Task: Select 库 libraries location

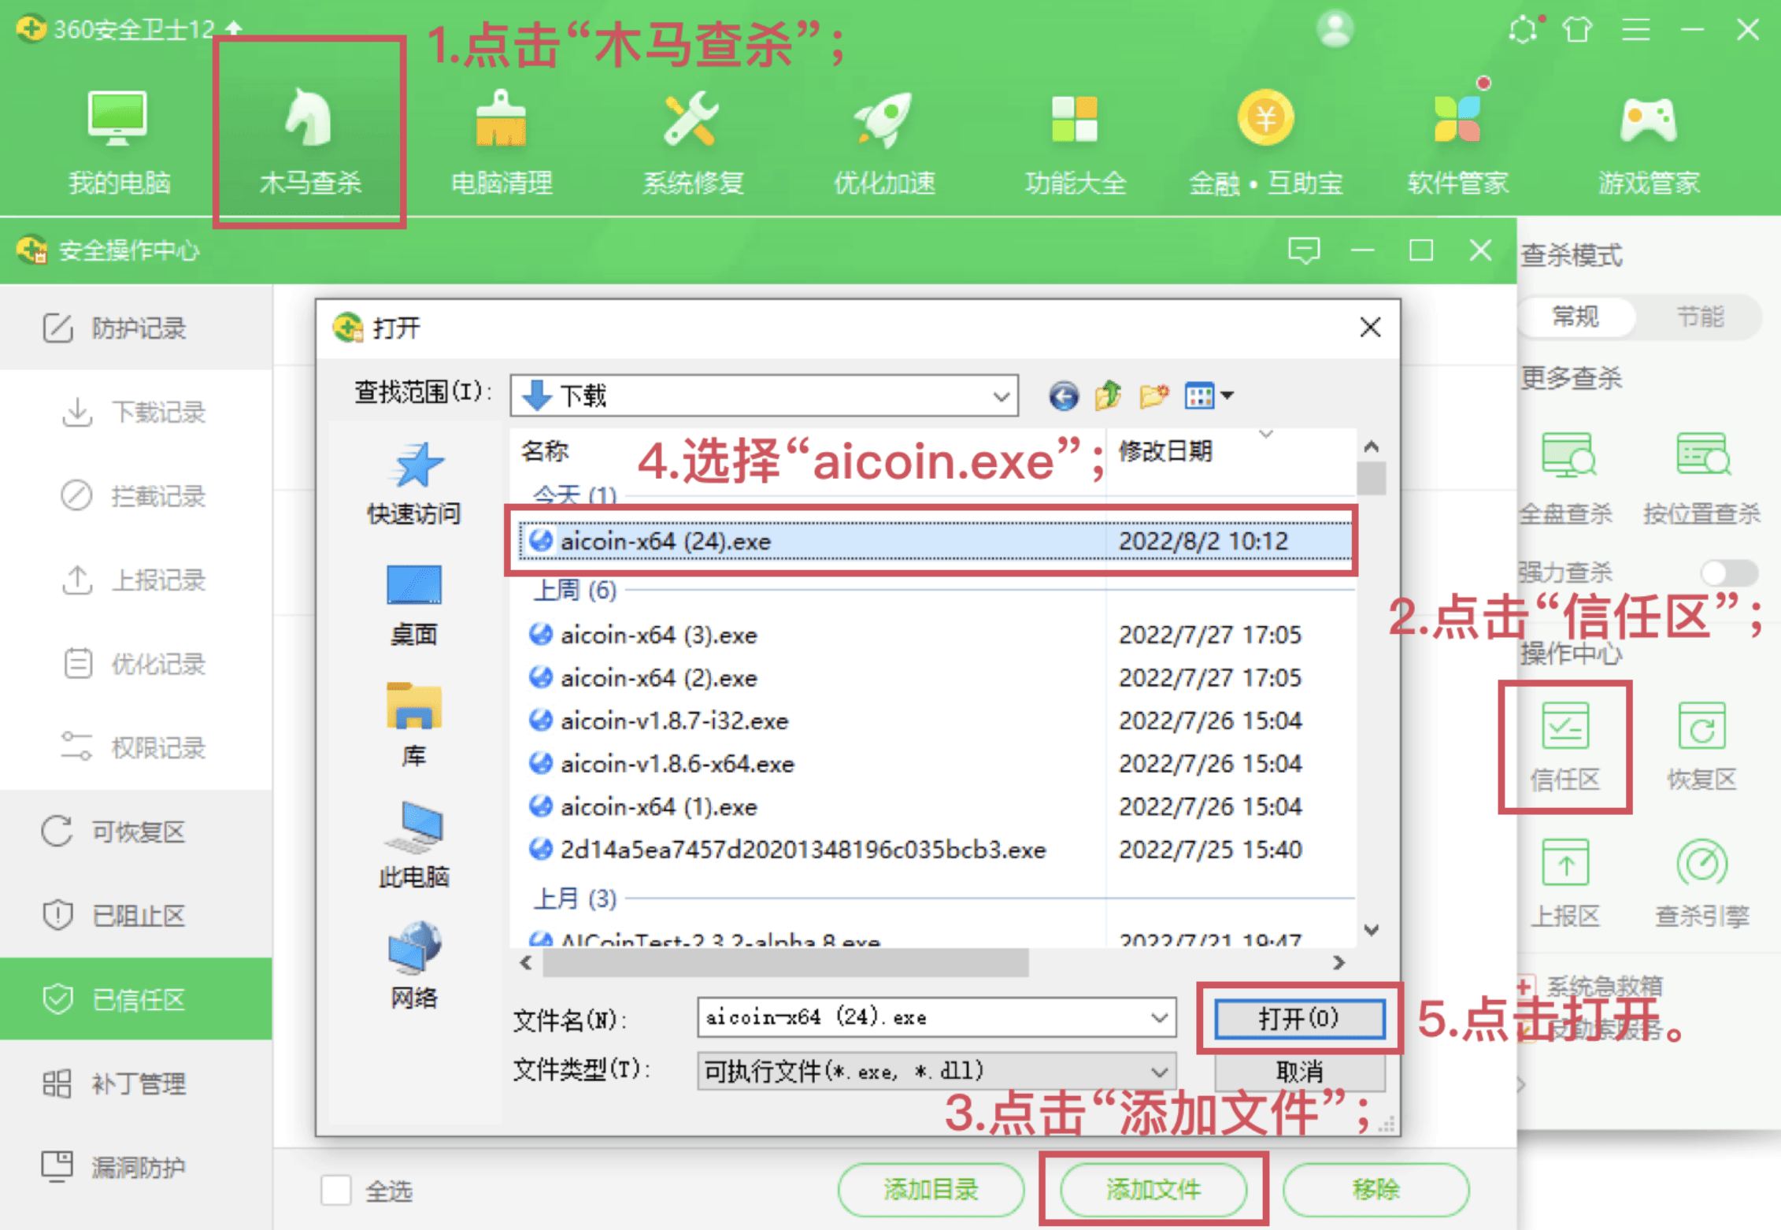Action: pos(414,725)
